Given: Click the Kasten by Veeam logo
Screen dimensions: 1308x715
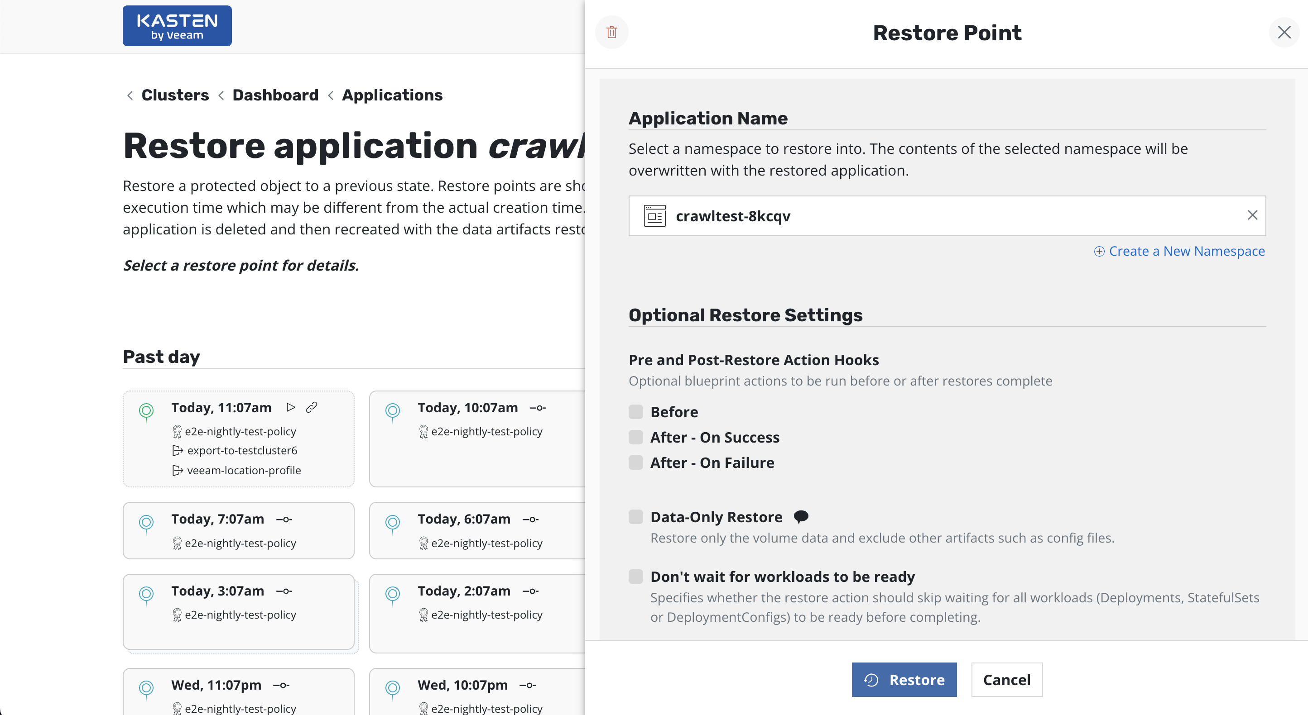Looking at the screenshot, I should pos(177,25).
